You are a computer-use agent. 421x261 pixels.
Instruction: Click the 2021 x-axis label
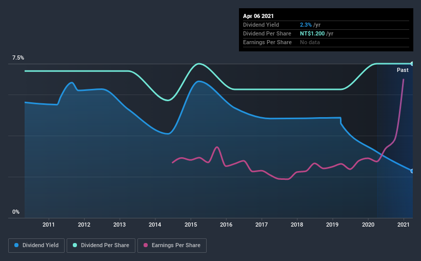403,225
